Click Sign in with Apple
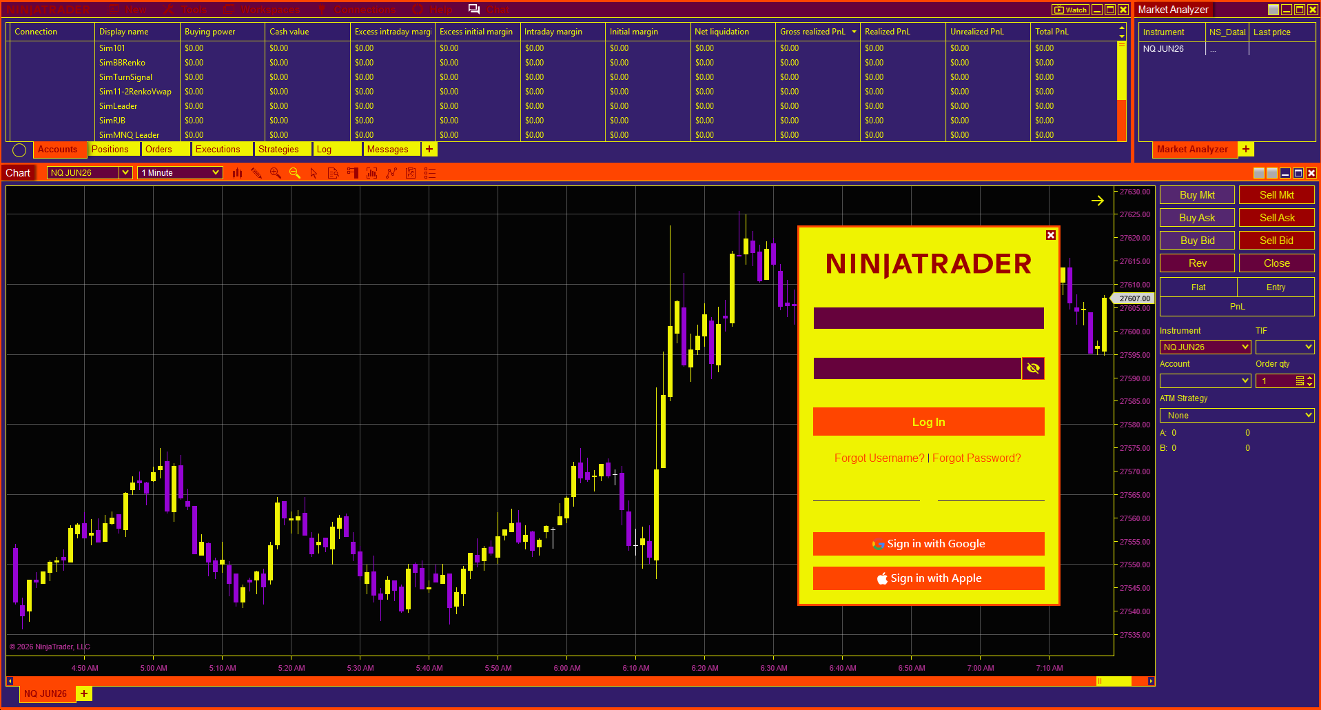Image resolution: width=1321 pixels, height=710 pixels. (929, 578)
